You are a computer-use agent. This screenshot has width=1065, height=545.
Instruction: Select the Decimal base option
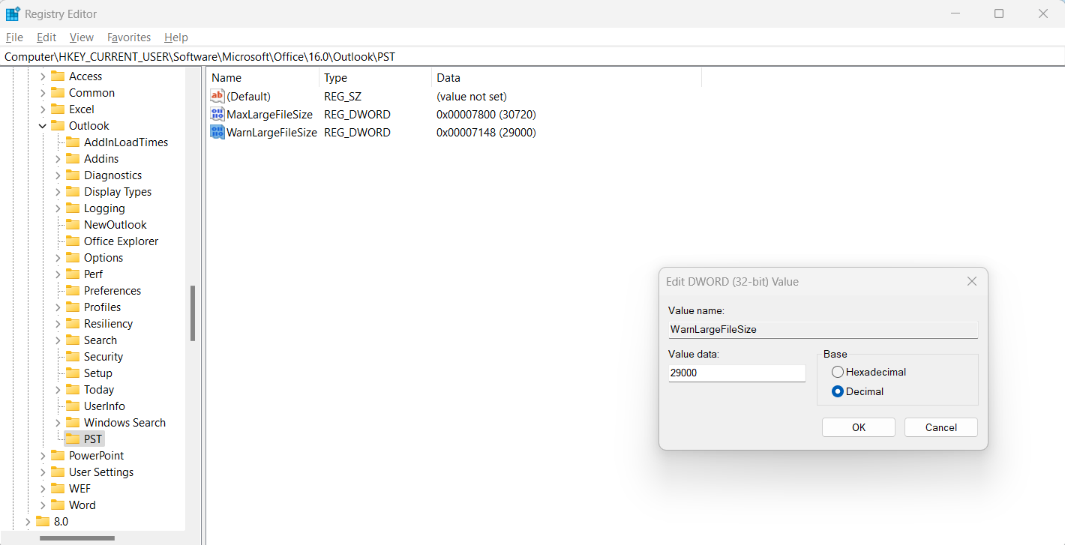(838, 391)
